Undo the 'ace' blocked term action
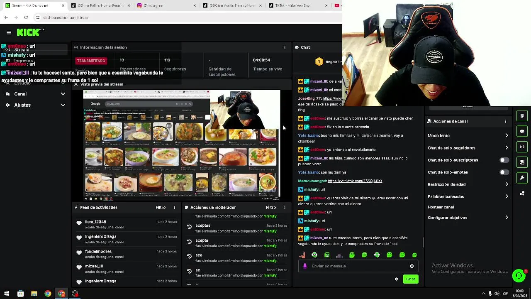 [x=189, y=257]
